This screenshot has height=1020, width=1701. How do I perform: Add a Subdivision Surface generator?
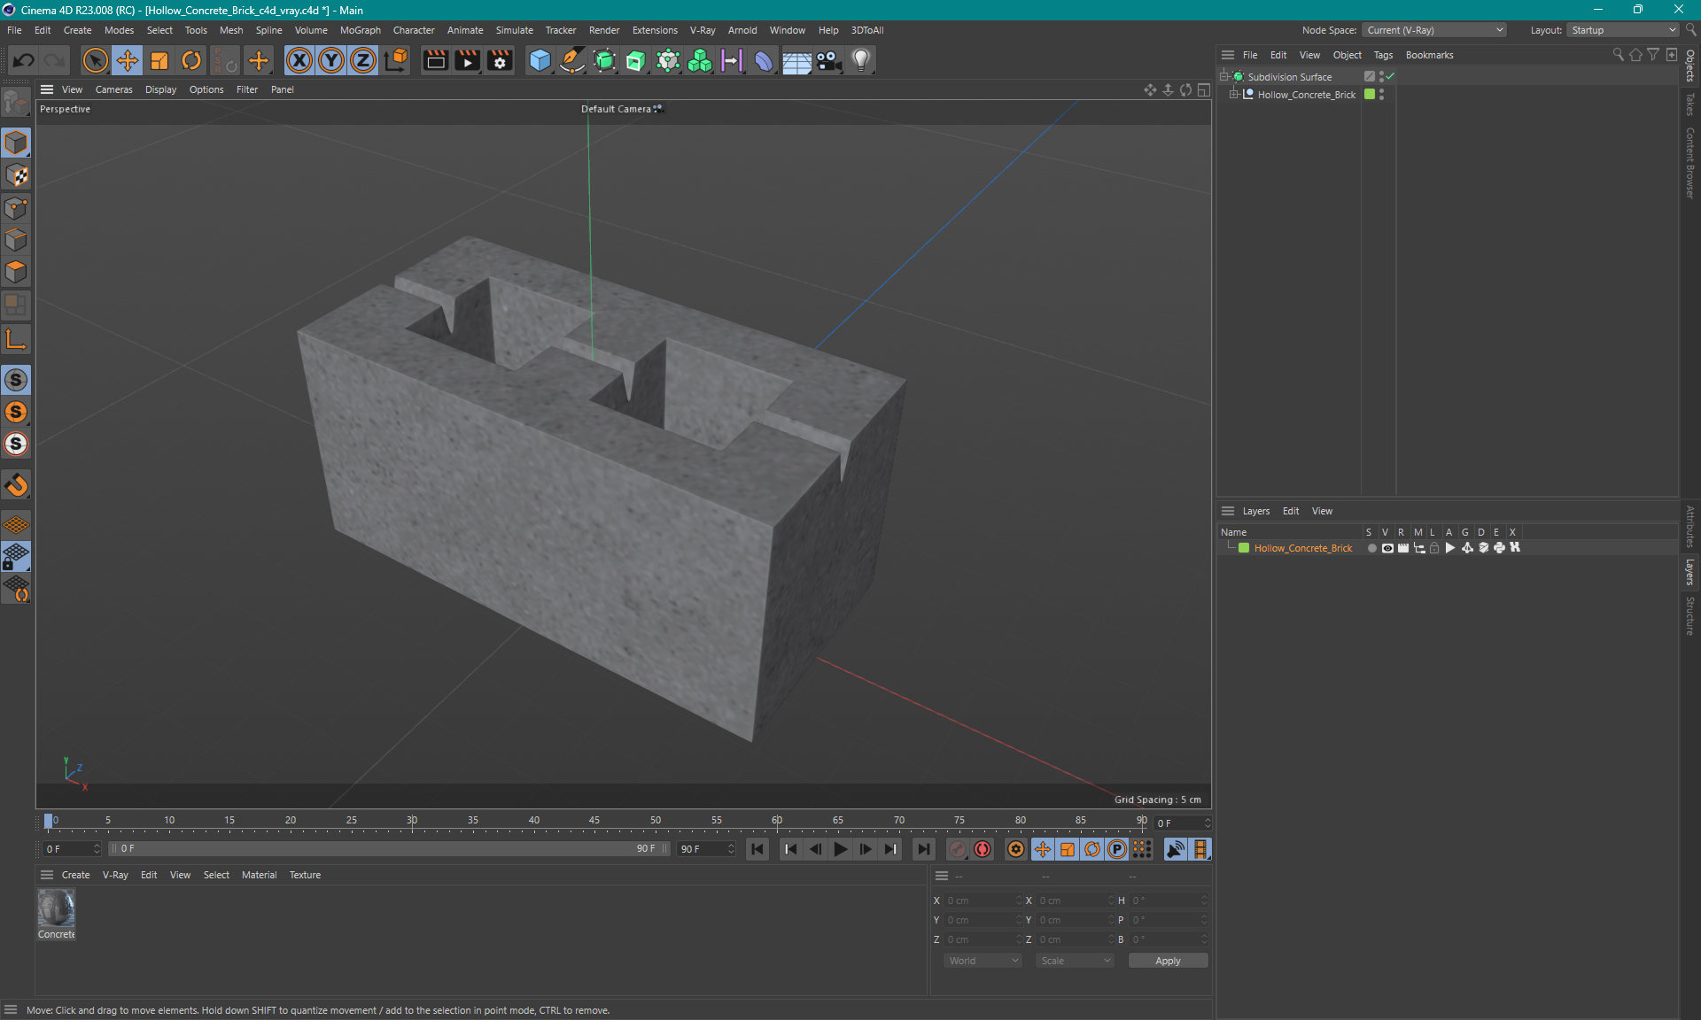point(604,60)
